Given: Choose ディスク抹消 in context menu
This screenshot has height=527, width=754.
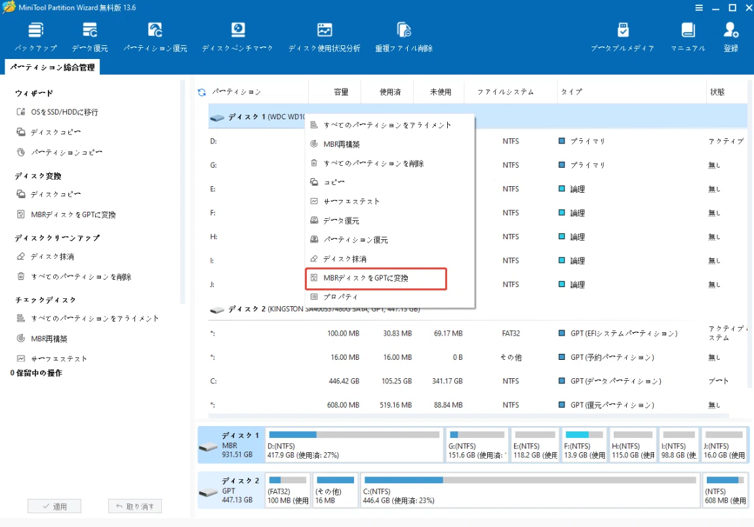Looking at the screenshot, I should point(389,259).
